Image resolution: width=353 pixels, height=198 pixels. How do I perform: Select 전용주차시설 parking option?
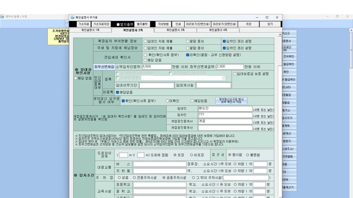point(134,178)
